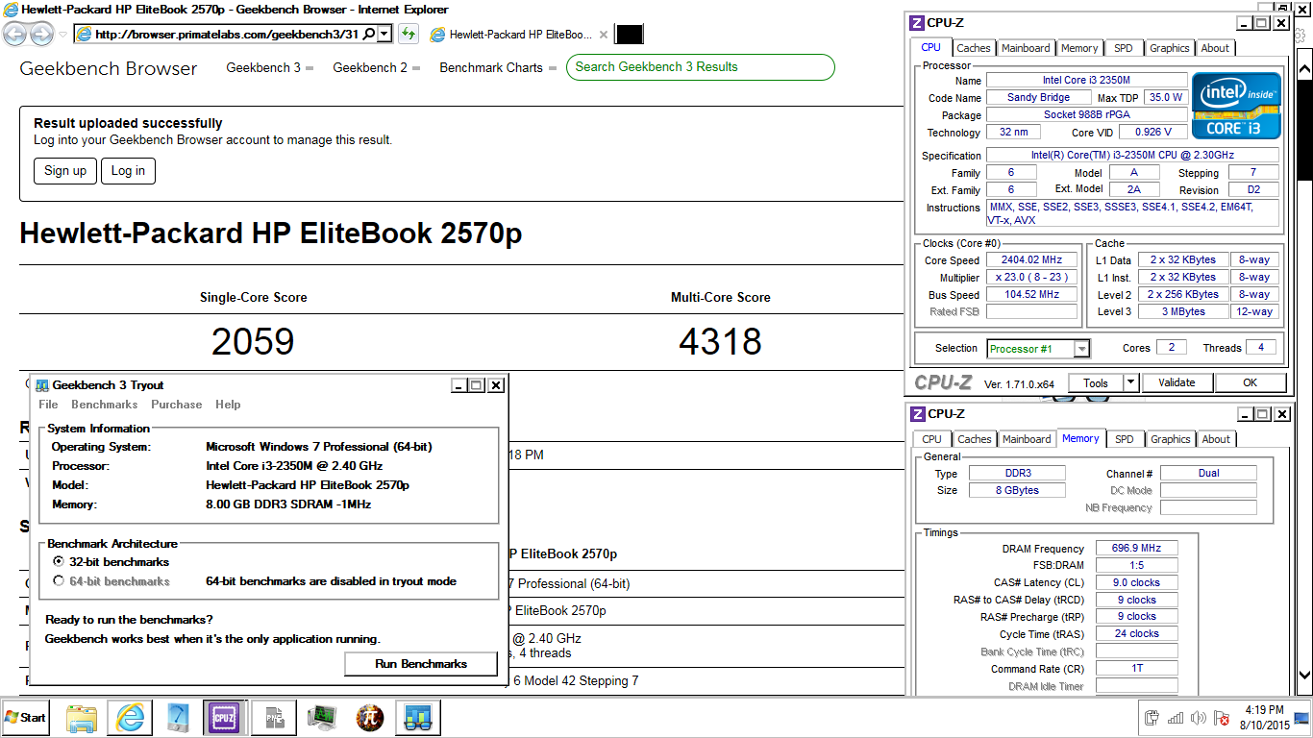The image size is (1313, 738).
Task: Click inside the browser URL address field
Action: 228,34
